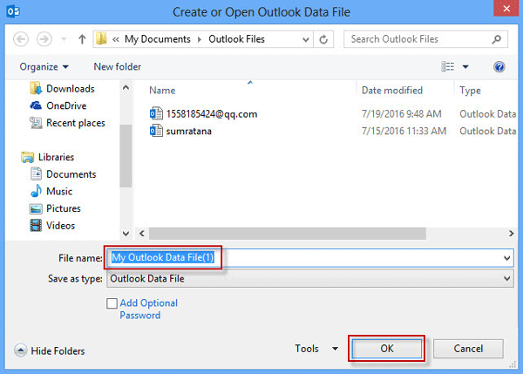523x374 pixels.
Task: Click the navigation pane scroll down arrow
Action: coord(126,234)
